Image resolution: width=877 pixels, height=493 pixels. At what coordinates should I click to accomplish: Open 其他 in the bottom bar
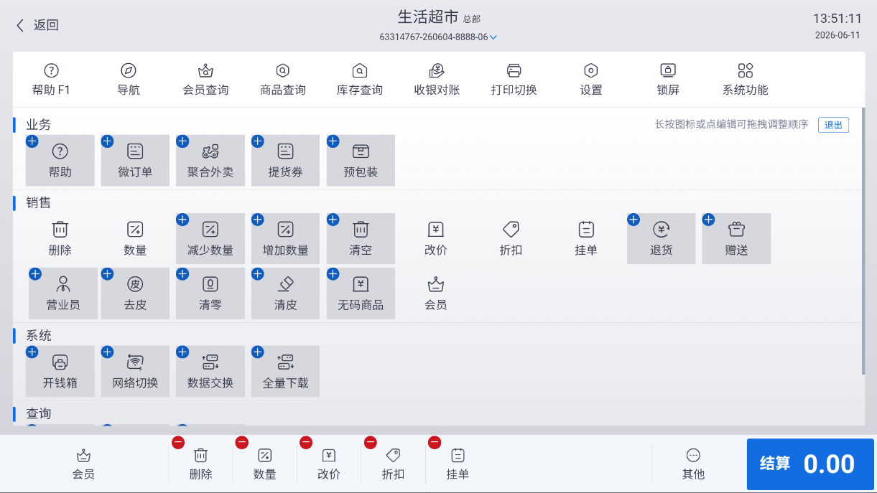pyautogui.click(x=693, y=464)
